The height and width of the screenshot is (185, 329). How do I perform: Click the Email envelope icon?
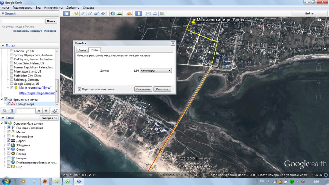(x=148, y=13)
